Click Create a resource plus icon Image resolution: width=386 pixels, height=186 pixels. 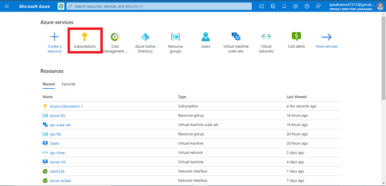[55, 37]
